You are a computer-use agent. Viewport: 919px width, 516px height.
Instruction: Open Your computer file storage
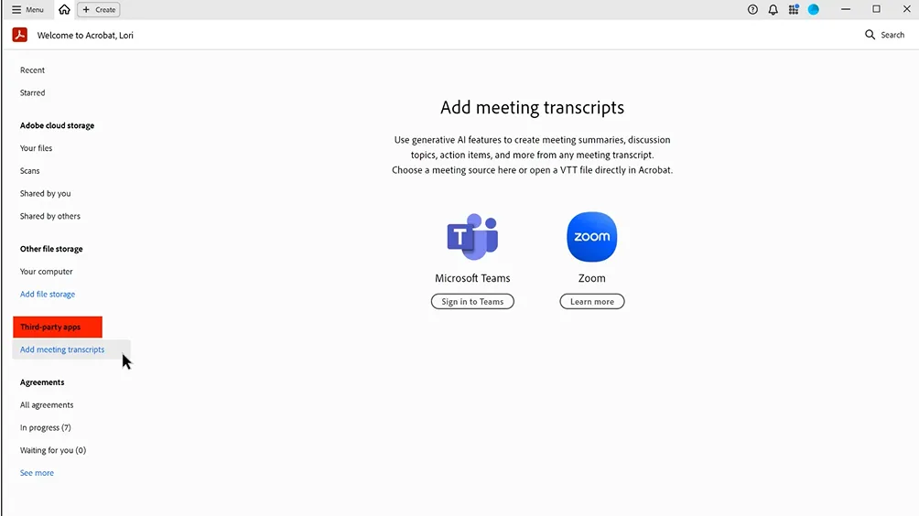(47, 272)
